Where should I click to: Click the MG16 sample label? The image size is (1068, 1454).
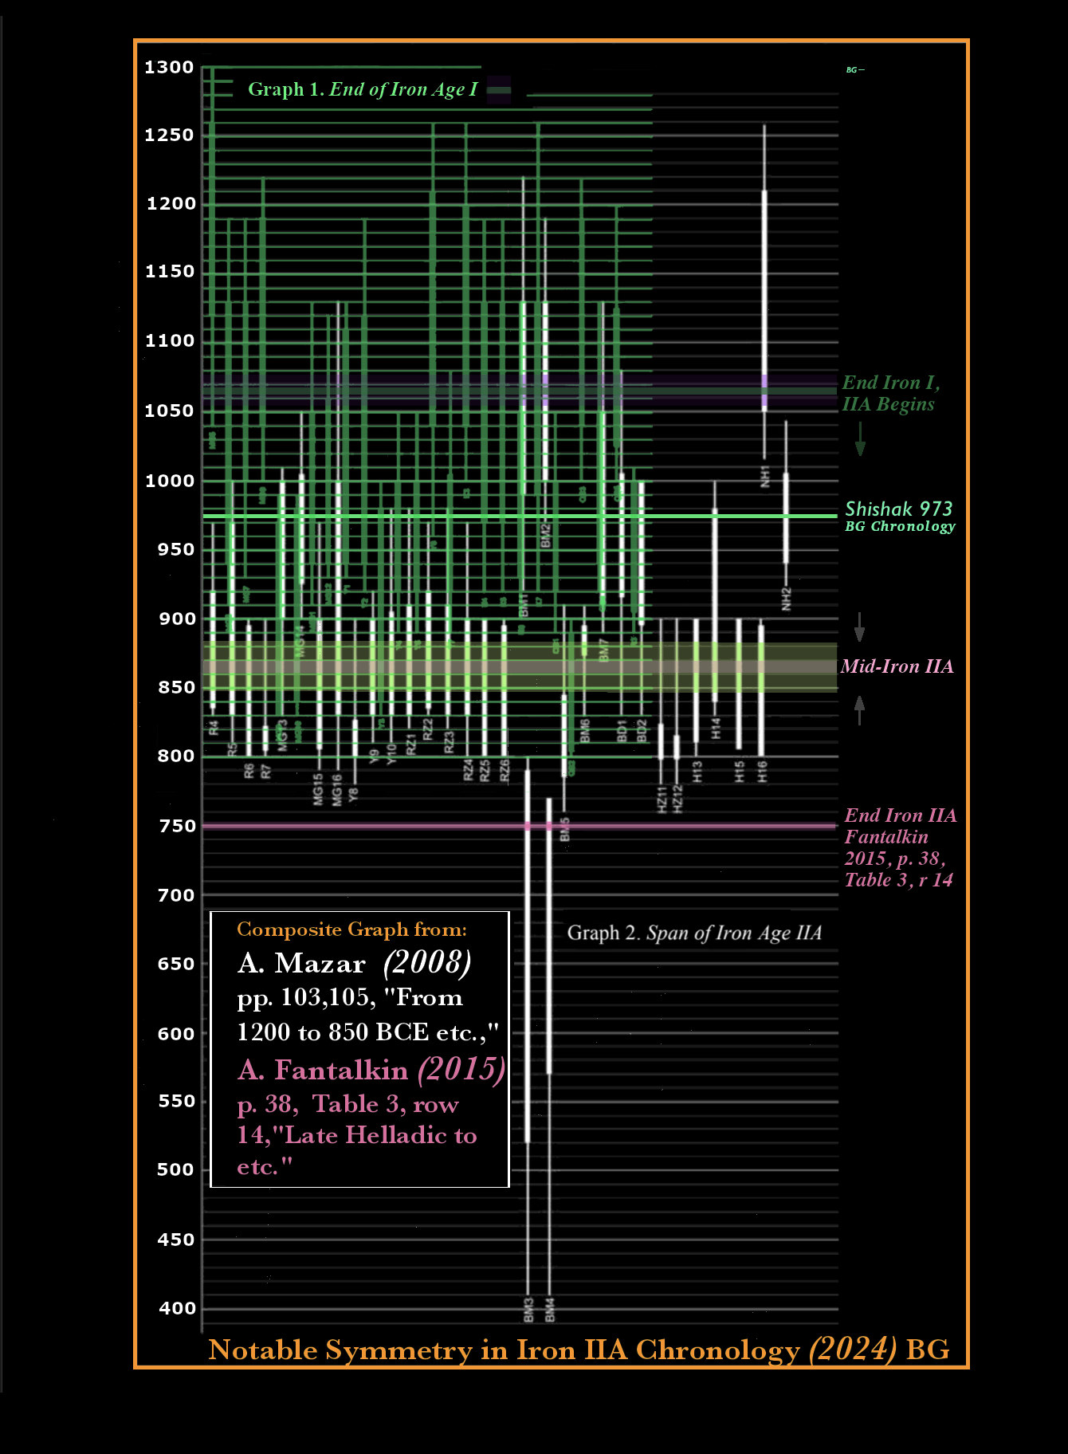coord(337,789)
